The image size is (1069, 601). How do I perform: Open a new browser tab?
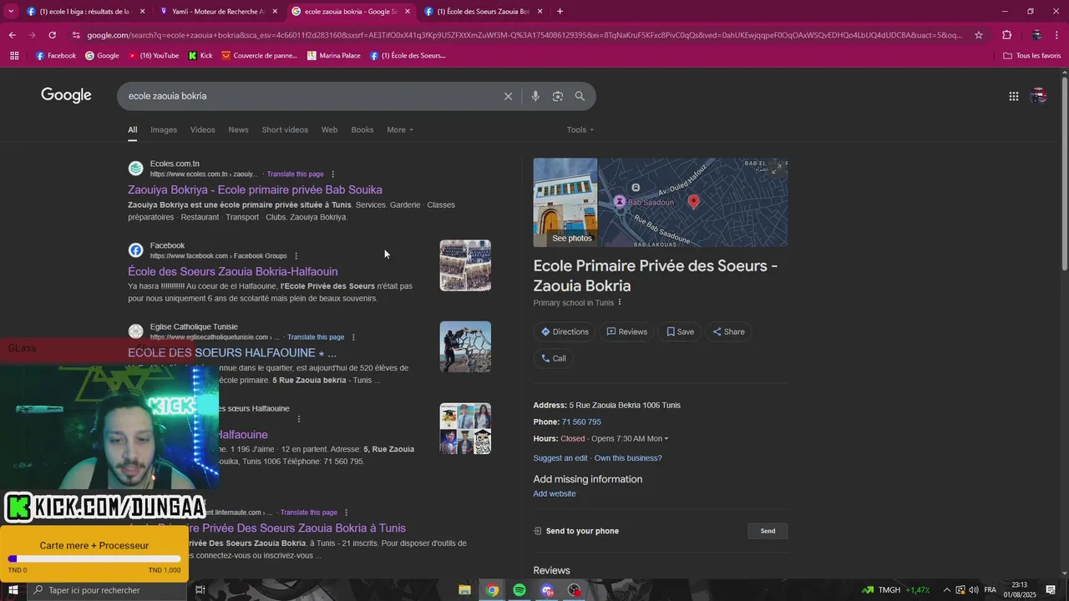[560, 12]
